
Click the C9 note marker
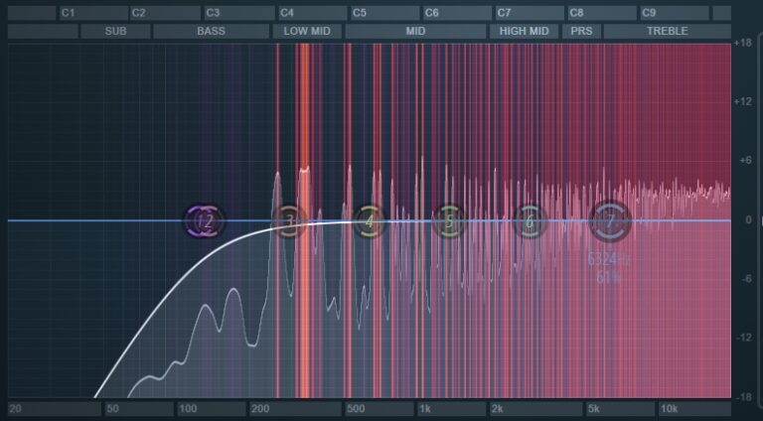pos(649,13)
